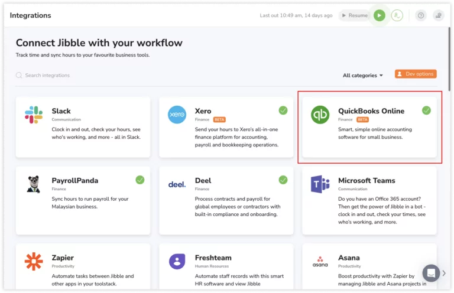Click the Freshteam logo icon

177,261
